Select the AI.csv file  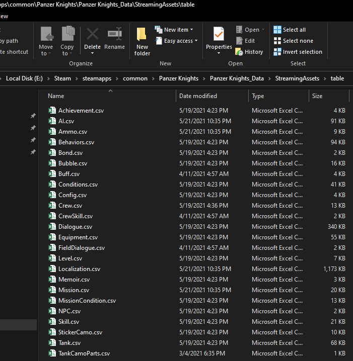(66, 121)
